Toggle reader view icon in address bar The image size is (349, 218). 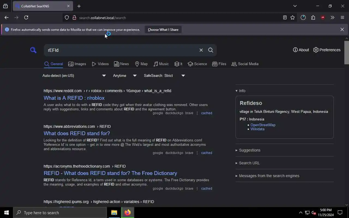click(x=285, y=17)
